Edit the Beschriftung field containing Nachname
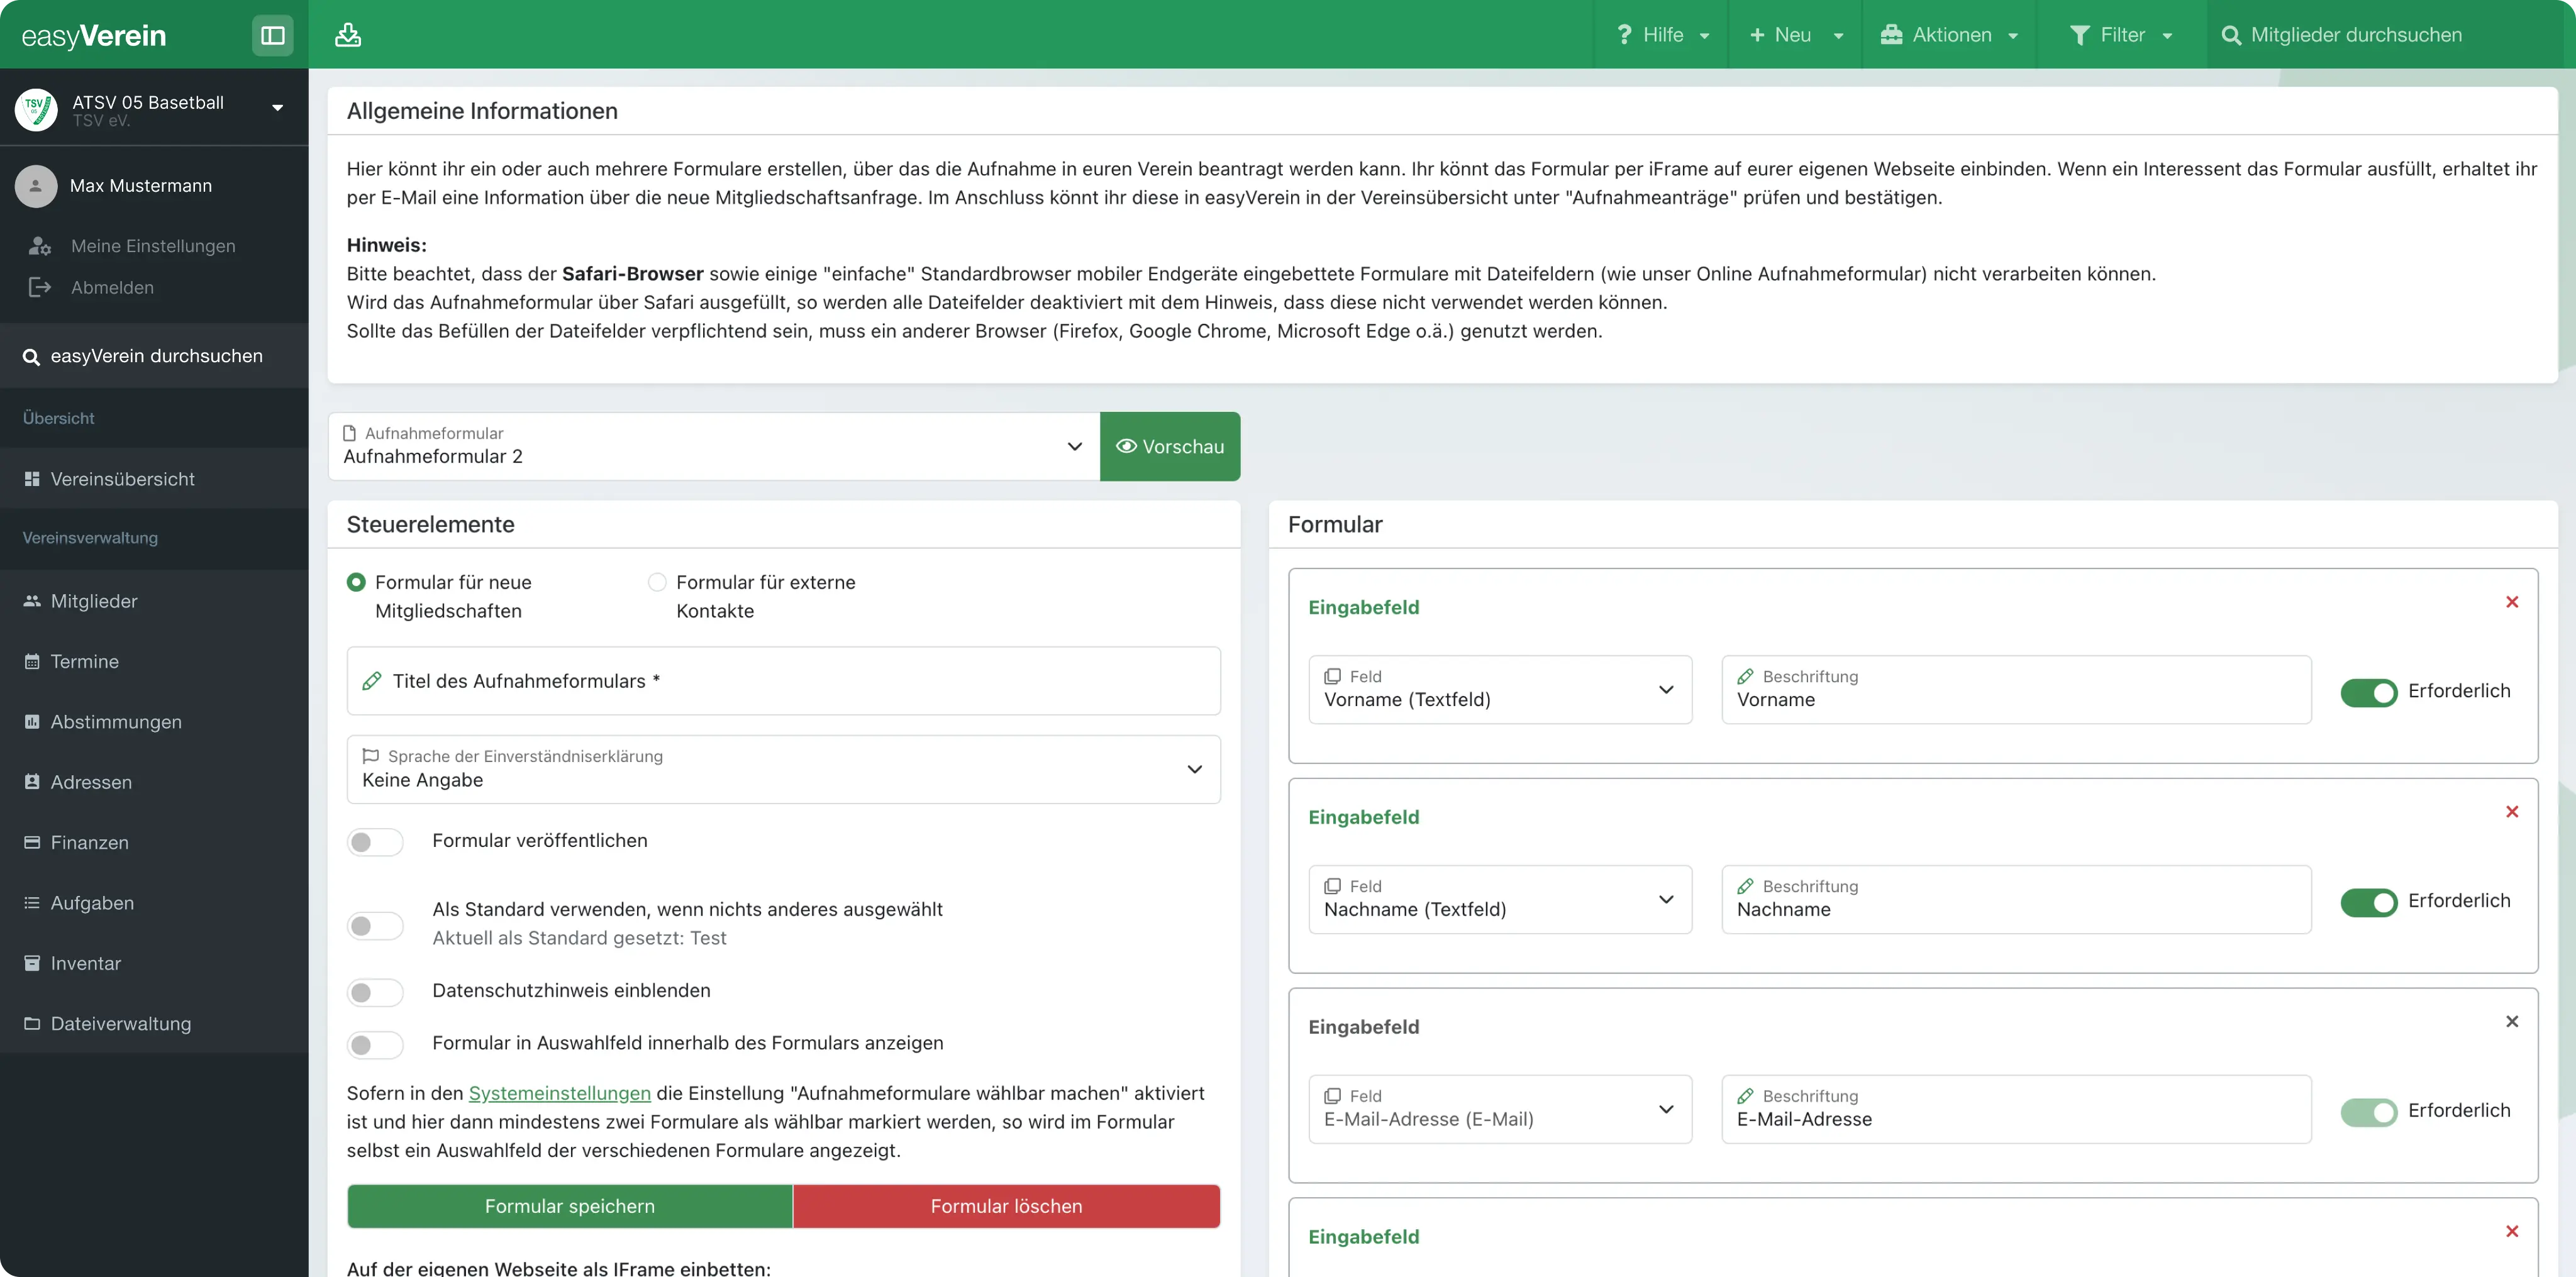 [x=2016, y=899]
